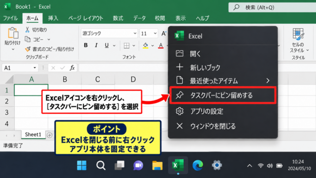Open File Explorer from the taskbar
Image resolution: width=316 pixels, height=178 pixels.
(157, 165)
